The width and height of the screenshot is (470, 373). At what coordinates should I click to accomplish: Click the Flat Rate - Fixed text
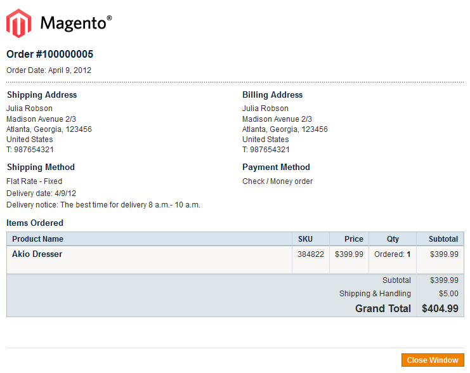(34, 181)
